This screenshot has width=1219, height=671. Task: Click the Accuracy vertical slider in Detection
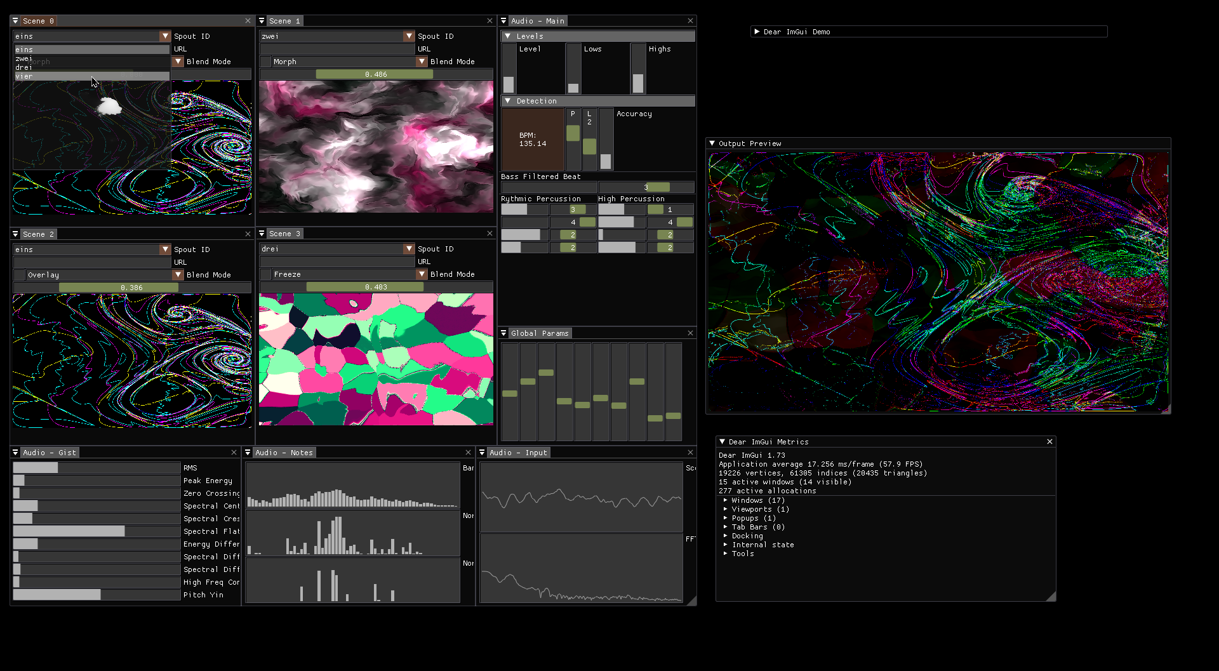coord(606,139)
